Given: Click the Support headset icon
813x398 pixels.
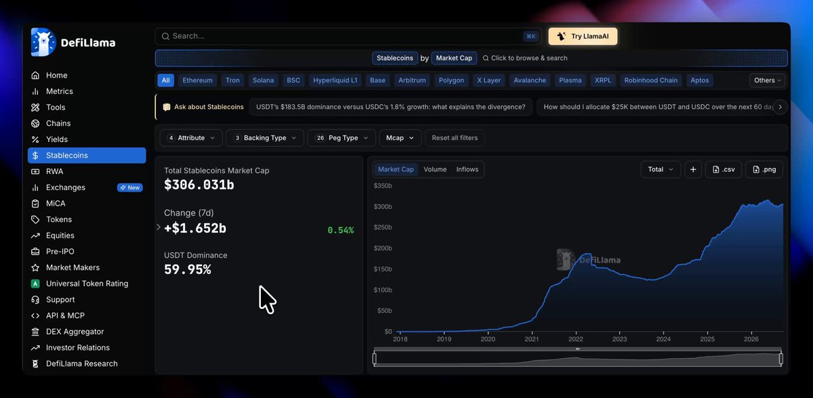Looking at the screenshot, I should click(35, 300).
